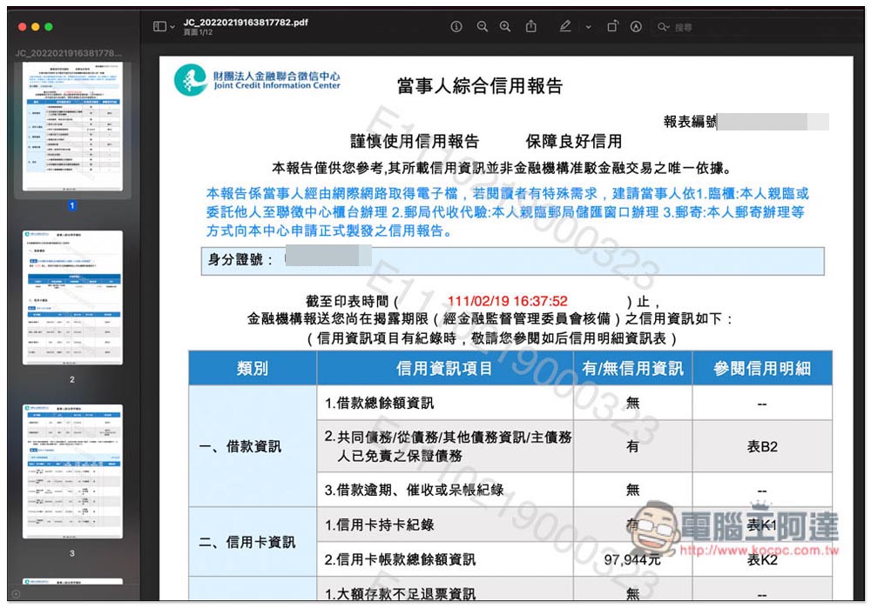Zoom in on the PDF
This screenshot has width=871, height=608.
pos(505,27)
